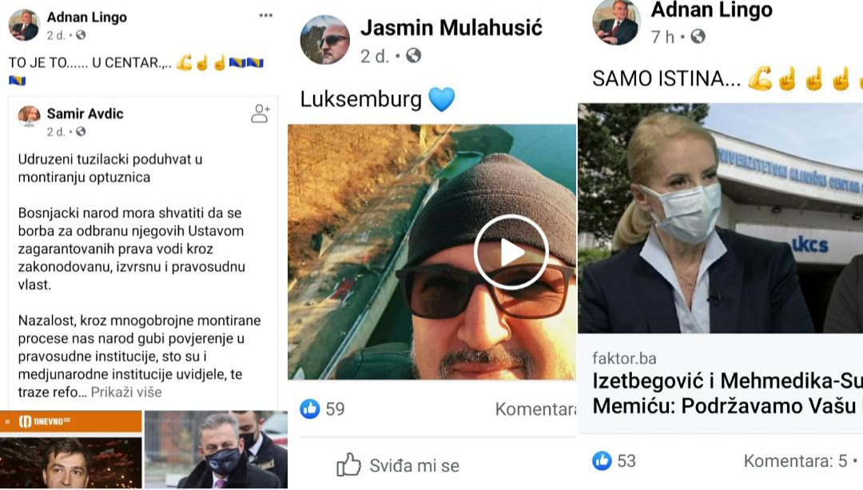
Task: Expand text with Prikaži više
Action: pos(126,392)
